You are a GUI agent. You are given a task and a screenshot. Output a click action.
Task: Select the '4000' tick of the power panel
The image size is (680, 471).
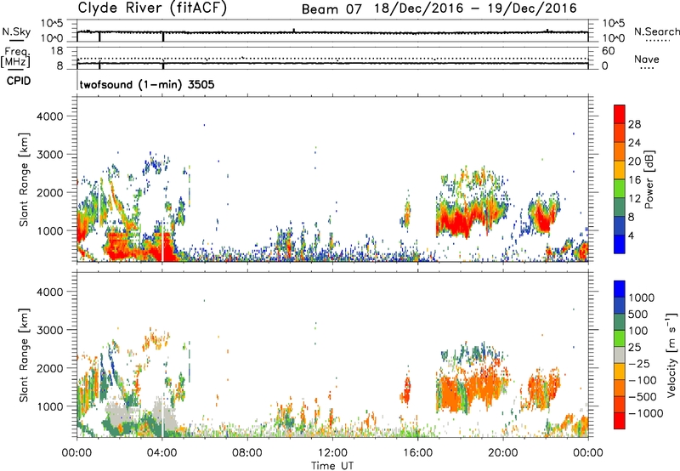coord(49,116)
